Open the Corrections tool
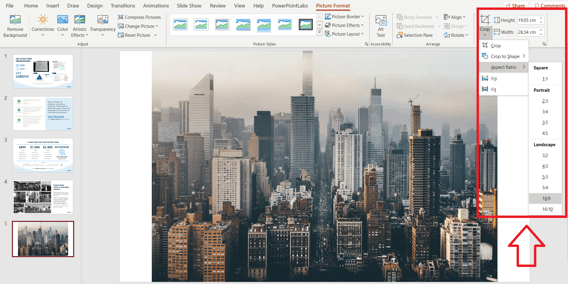 (x=43, y=26)
